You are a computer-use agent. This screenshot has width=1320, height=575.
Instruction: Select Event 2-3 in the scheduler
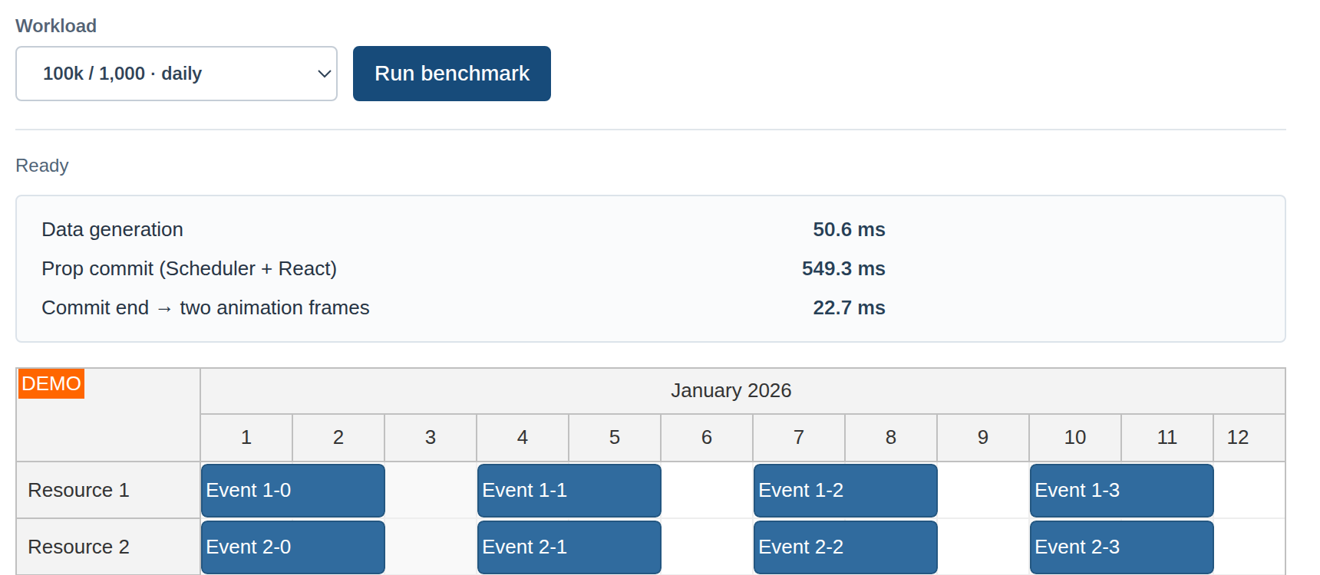click(x=1122, y=547)
